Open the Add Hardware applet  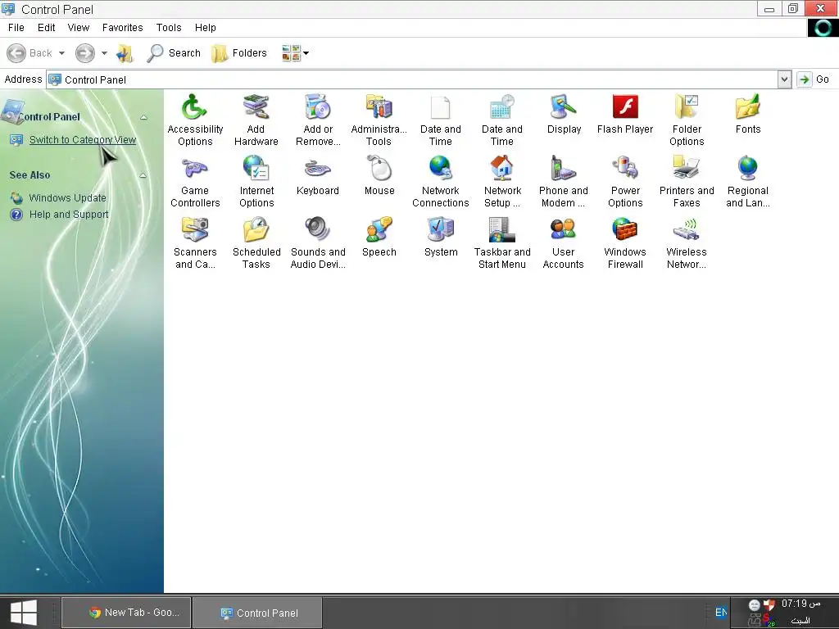pyautogui.click(x=256, y=120)
